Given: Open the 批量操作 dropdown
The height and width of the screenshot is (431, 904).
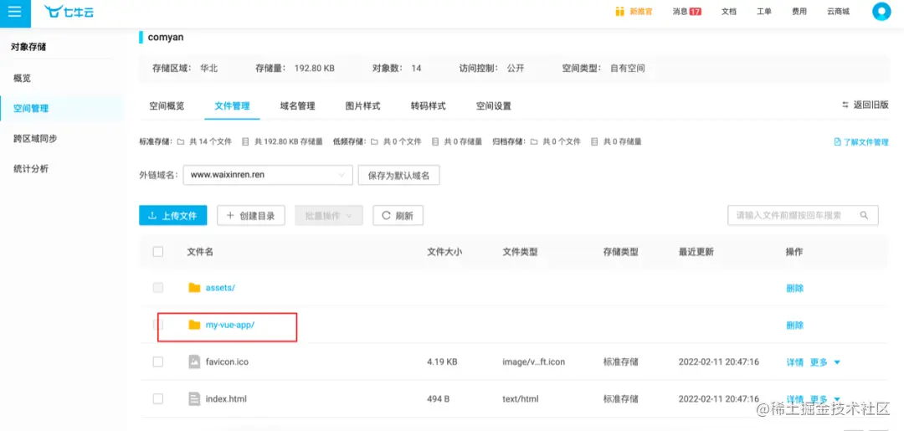Looking at the screenshot, I should (329, 216).
